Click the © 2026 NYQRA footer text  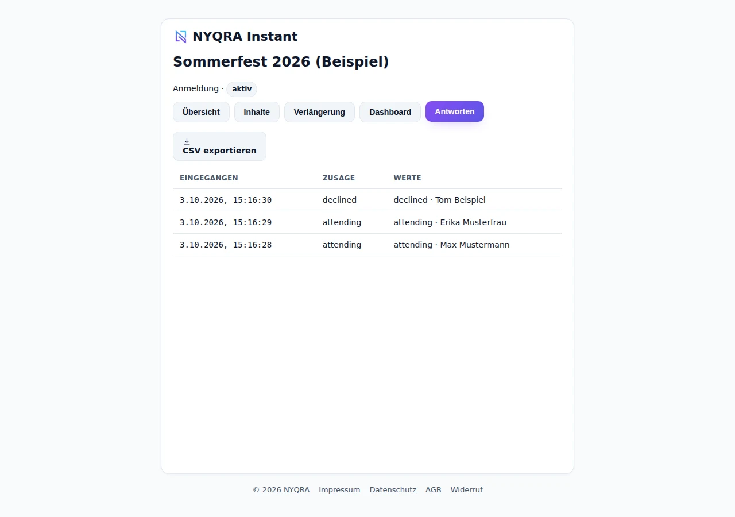pos(281,490)
